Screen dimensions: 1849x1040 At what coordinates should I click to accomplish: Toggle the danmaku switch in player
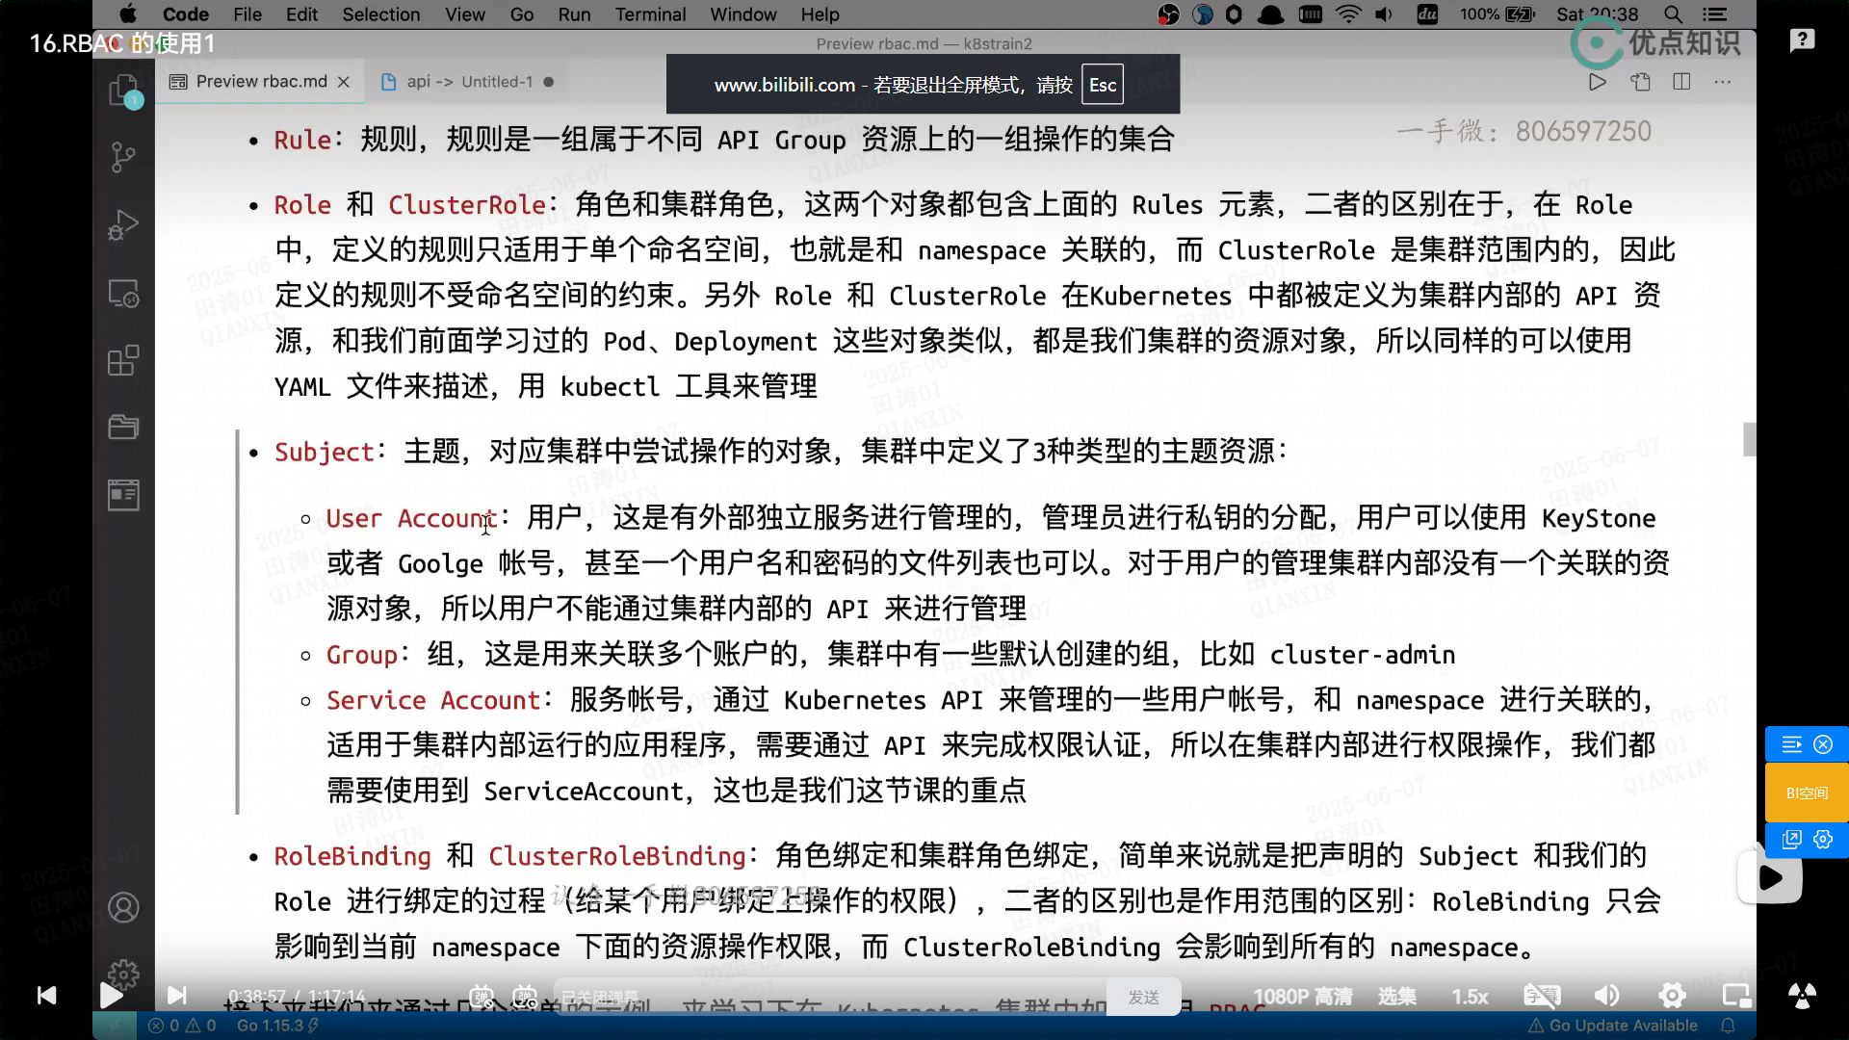(x=482, y=997)
